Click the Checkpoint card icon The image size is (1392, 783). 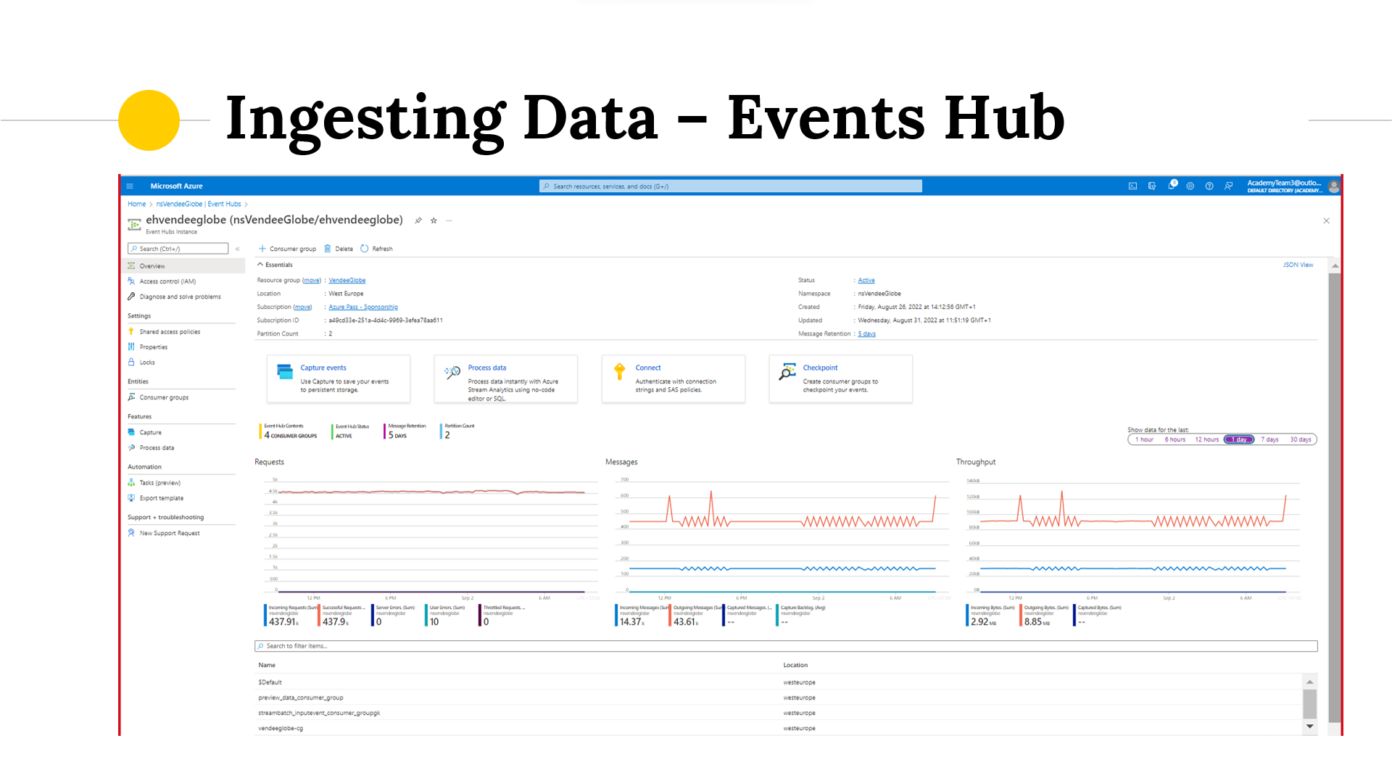click(x=787, y=372)
